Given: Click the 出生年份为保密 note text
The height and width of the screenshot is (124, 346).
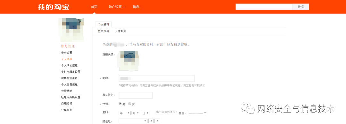Looking at the screenshot, I should 166,112.
